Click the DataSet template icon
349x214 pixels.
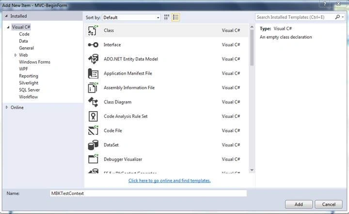pyautogui.click(x=93, y=145)
